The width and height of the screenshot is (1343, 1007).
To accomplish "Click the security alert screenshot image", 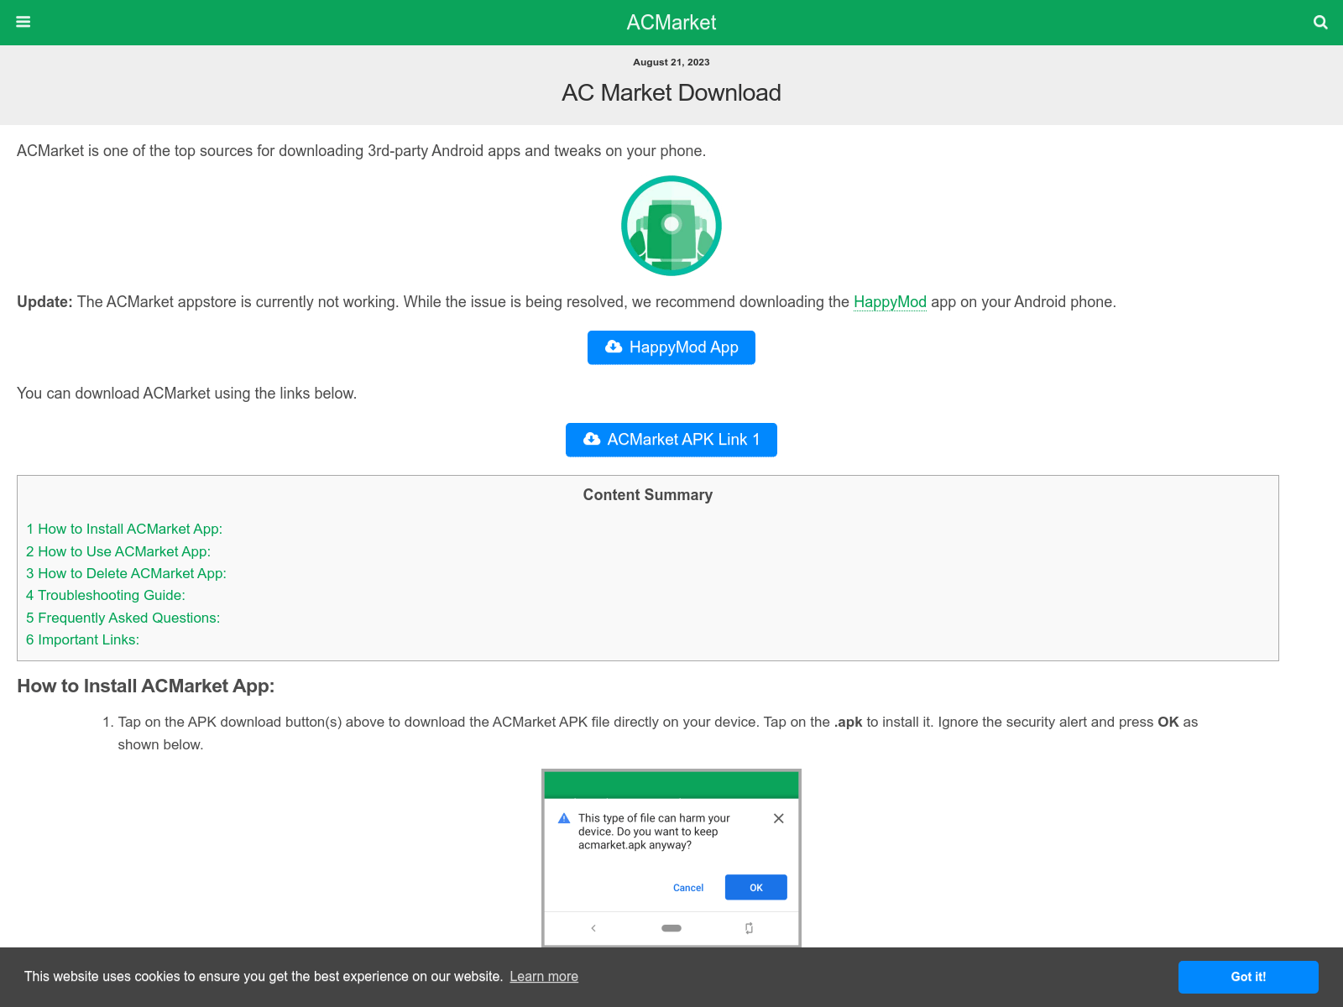I will click(x=671, y=858).
